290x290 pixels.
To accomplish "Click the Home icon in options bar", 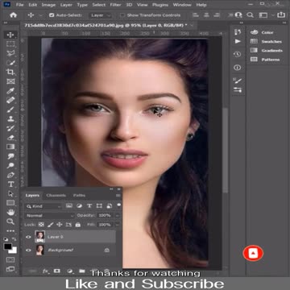I will [13, 15].
